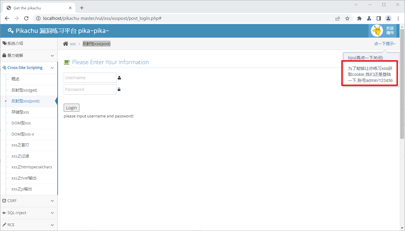Click the 点一下提示 hint link
The height and width of the screenshot is (231, 405).
coord(384,44)
